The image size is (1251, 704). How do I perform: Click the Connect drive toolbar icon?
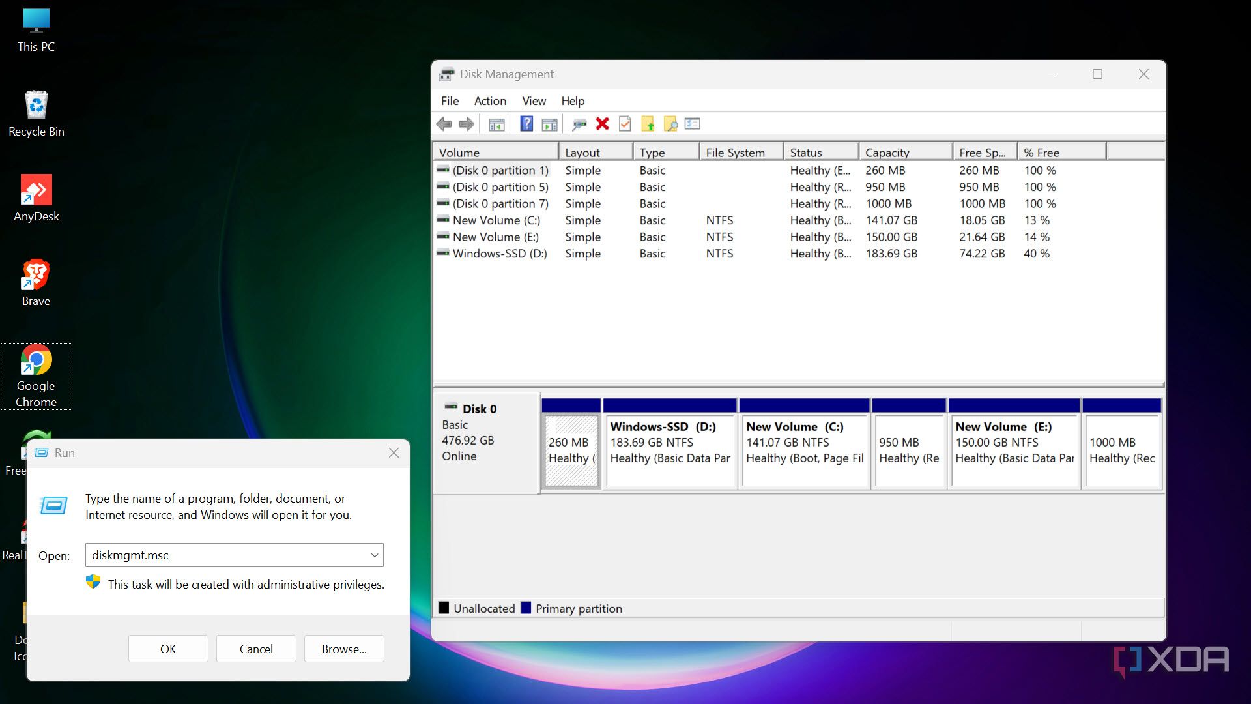pyautogui.click(x=579, y=124)
